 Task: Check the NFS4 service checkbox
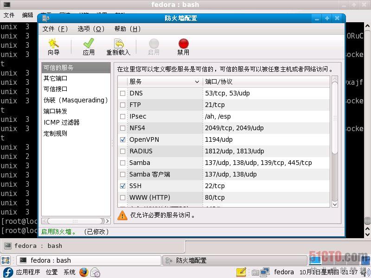click(122, 128)
